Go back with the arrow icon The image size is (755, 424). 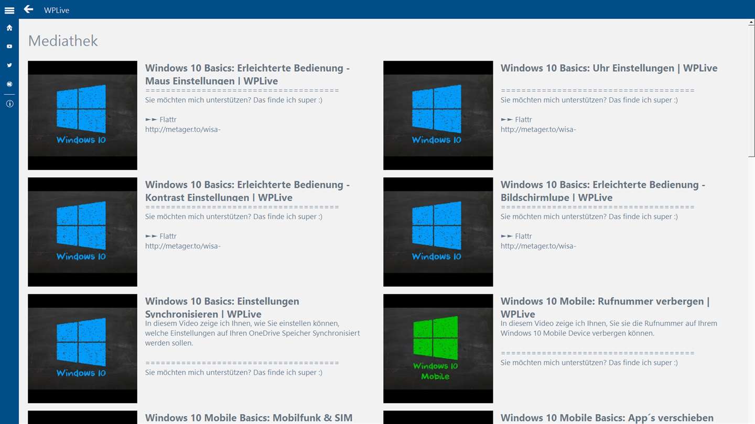[x=28, y=9]
